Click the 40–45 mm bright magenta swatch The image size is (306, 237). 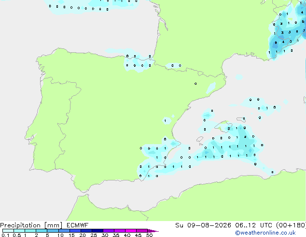131,231
